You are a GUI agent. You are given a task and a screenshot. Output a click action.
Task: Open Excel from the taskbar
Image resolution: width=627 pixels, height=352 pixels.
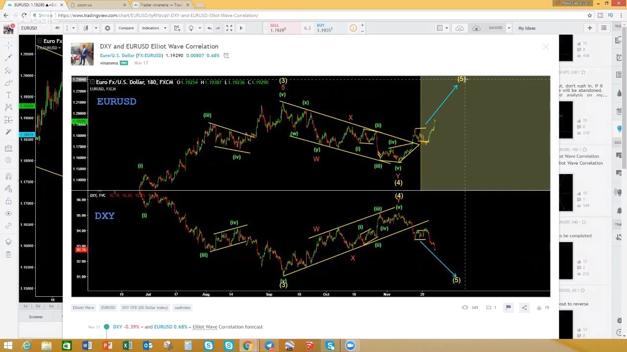(x=127, y=346)
